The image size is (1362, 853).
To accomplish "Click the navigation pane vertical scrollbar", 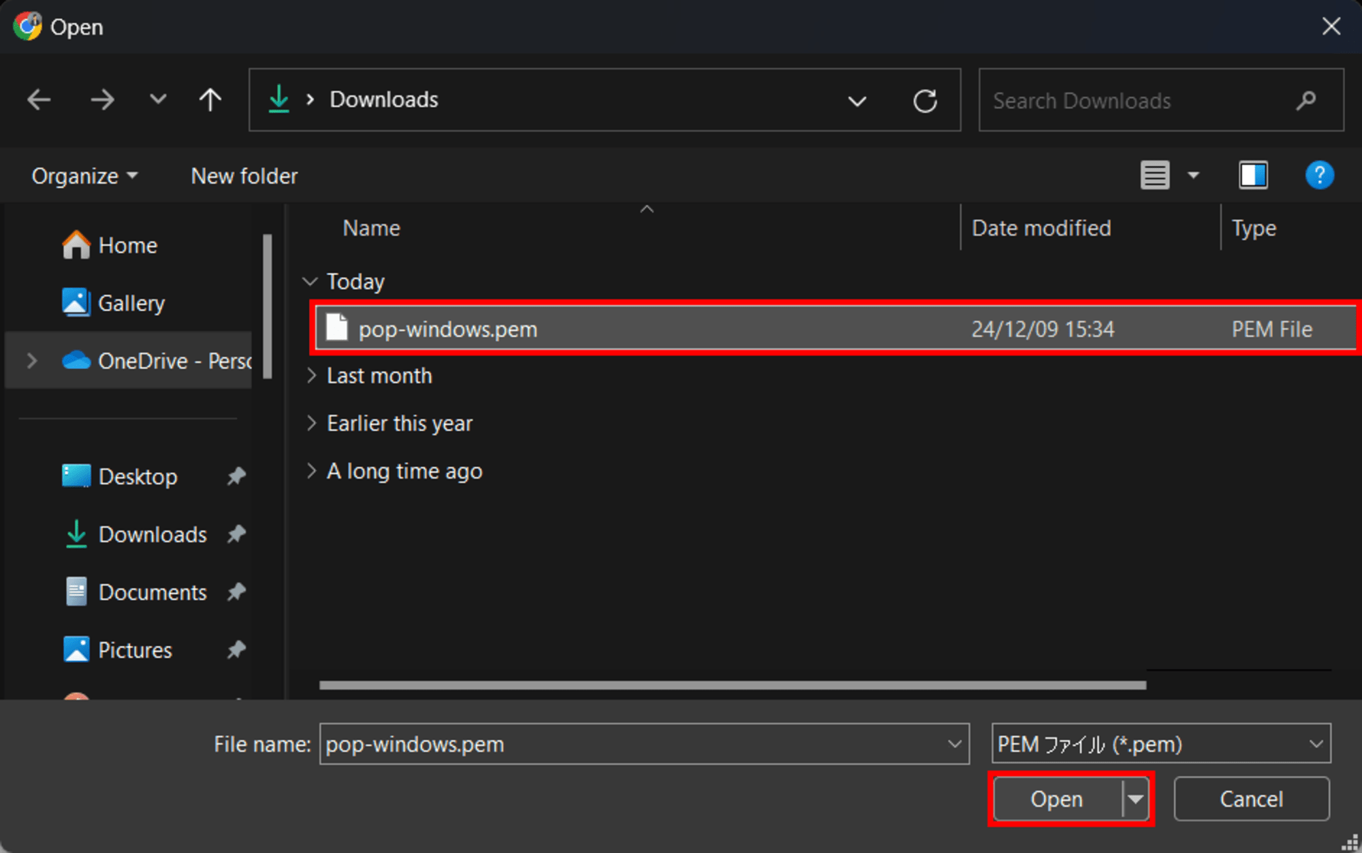I will (x=268, y=306).
